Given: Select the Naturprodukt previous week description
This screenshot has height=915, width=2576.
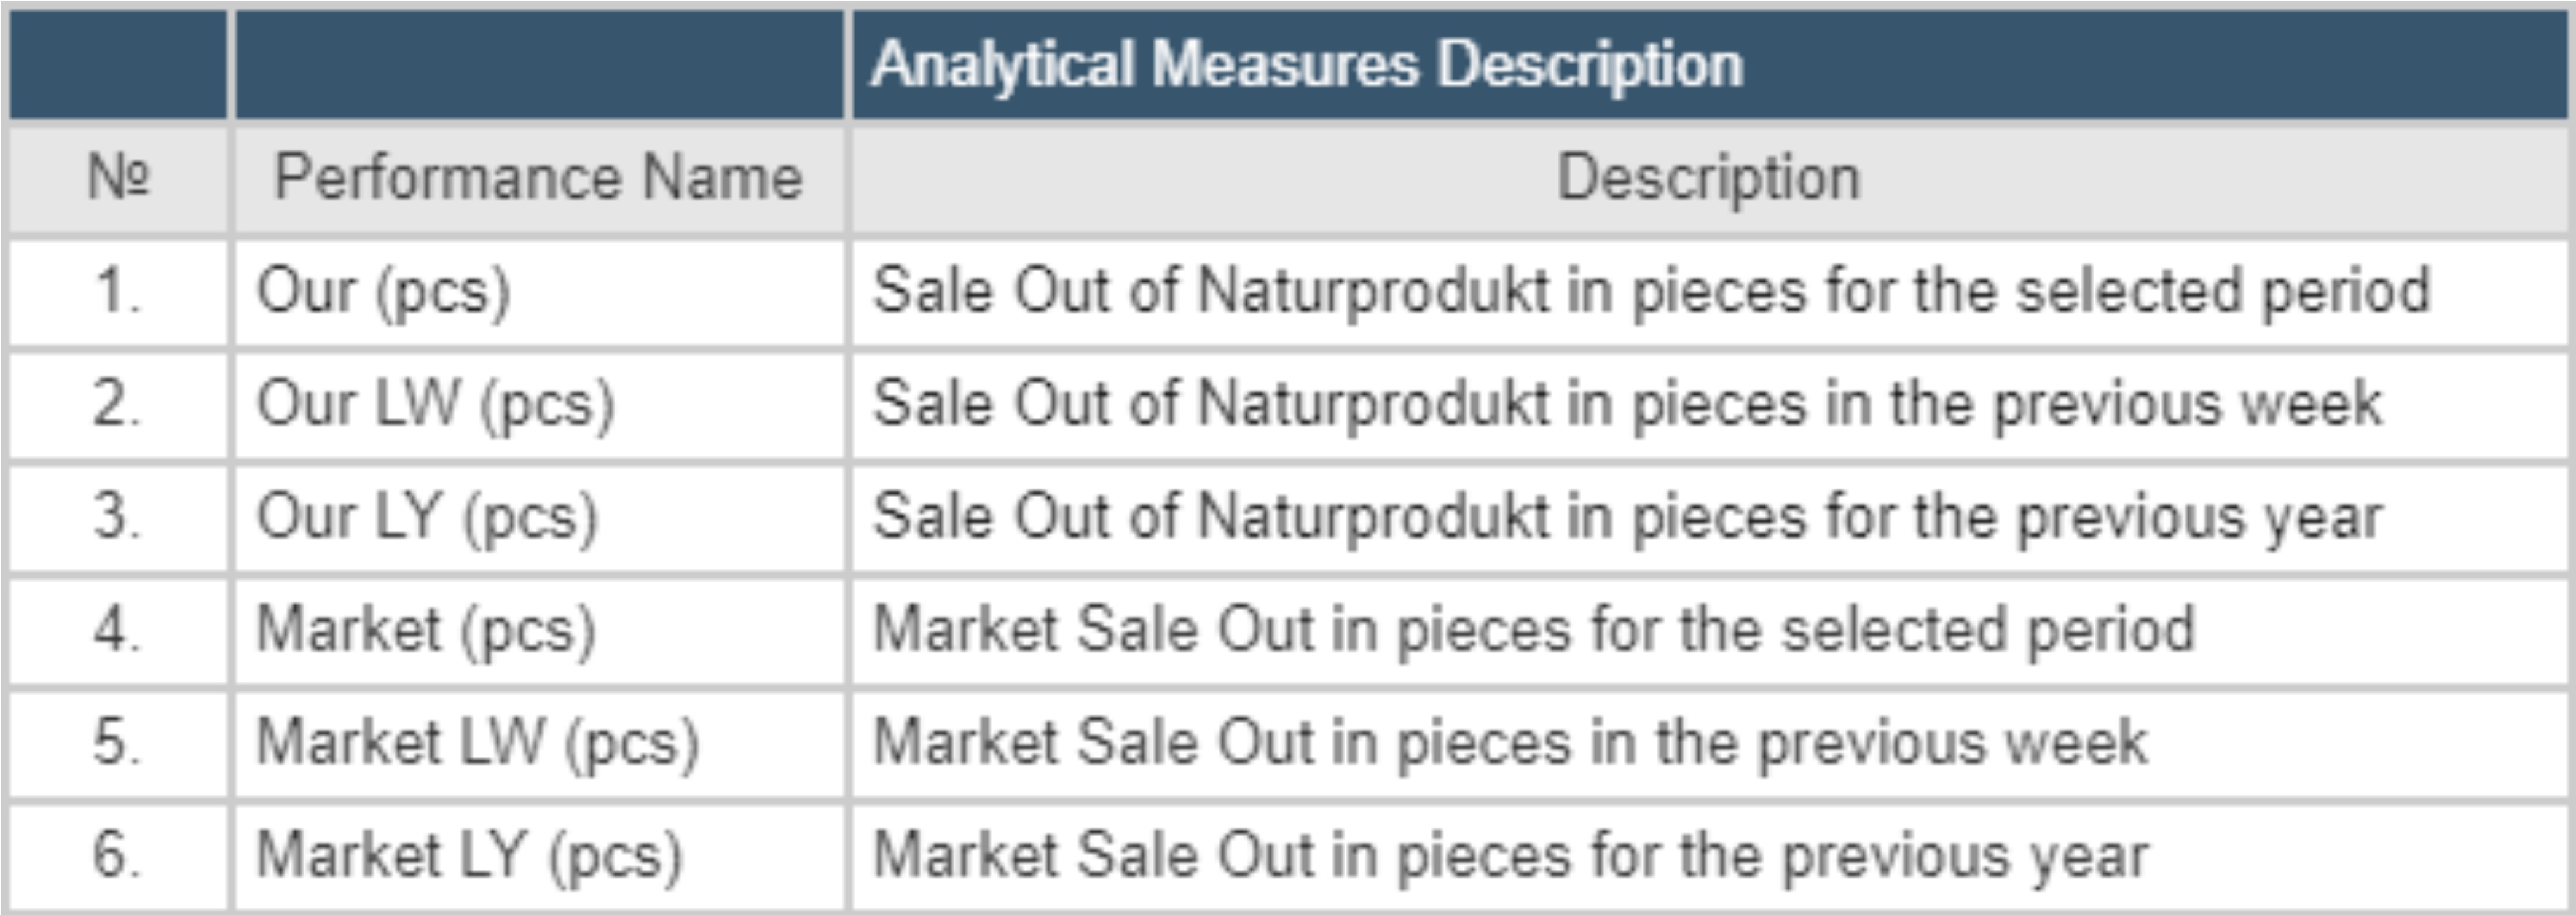Looking at the screenshot, I should 1627,405.
